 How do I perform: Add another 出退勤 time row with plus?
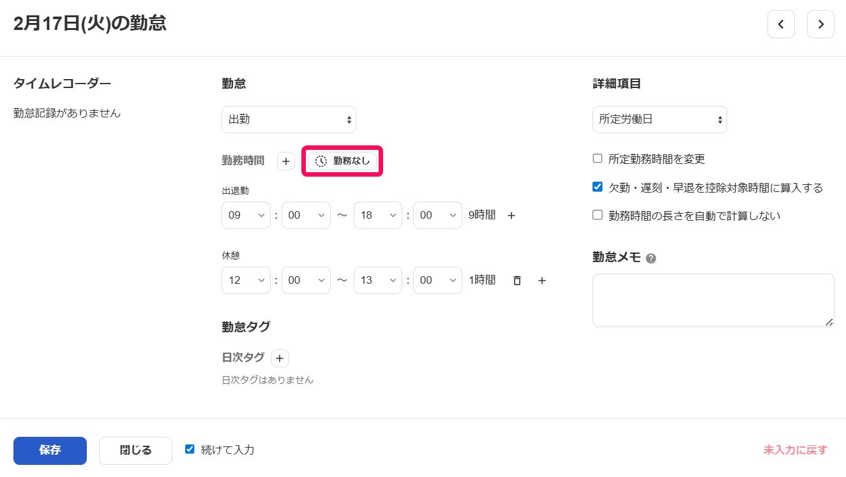[511, 216]
